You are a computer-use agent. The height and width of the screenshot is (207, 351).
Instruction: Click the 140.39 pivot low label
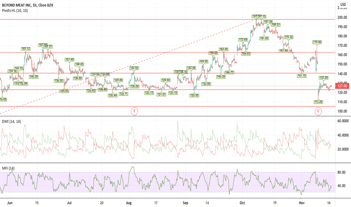coord(221,76)
